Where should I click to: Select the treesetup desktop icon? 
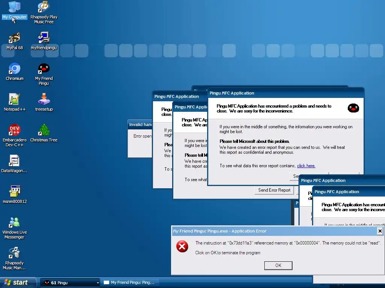click(44, 102)
